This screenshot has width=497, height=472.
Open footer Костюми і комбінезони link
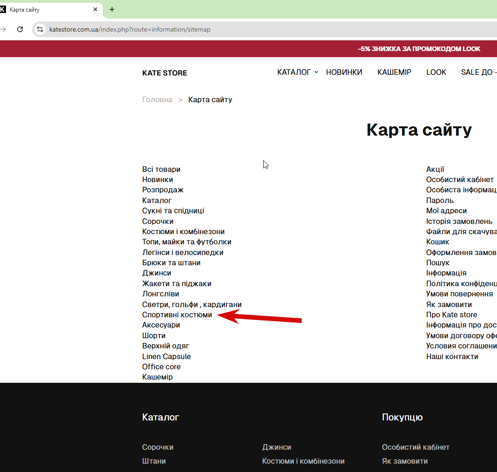click(x=303, y=461)
